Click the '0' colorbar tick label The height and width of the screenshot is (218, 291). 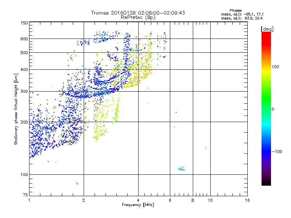click(x=272, y=109)
